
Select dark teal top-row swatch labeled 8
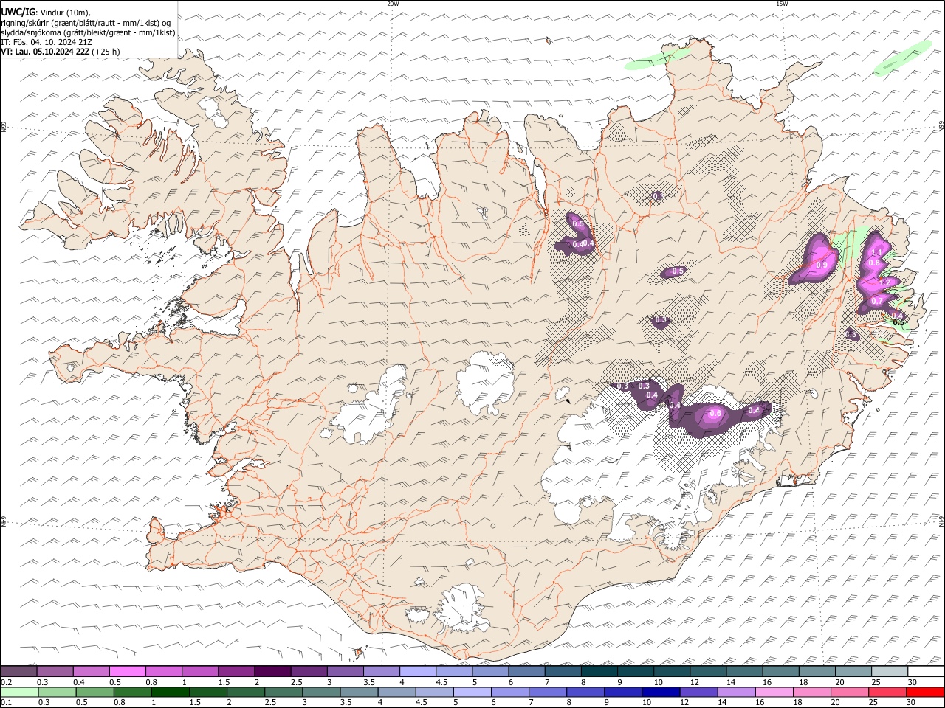[599, 671]
